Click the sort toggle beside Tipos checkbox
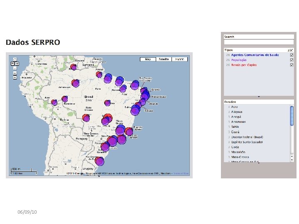 point(289,50)
